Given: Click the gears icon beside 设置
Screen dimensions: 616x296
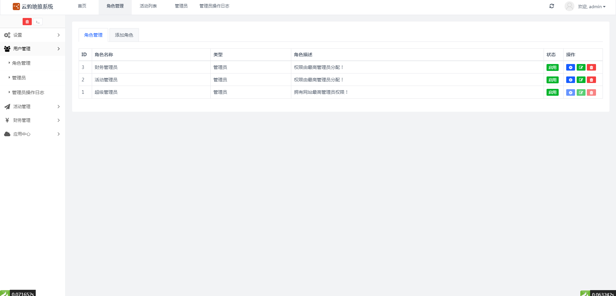Looking at the screenshot, I should [7, 35].
